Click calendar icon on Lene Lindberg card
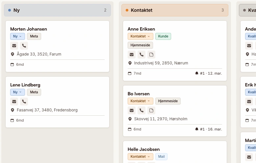The width and height of the screenshot is (256, 163). (x=12, y=121)
